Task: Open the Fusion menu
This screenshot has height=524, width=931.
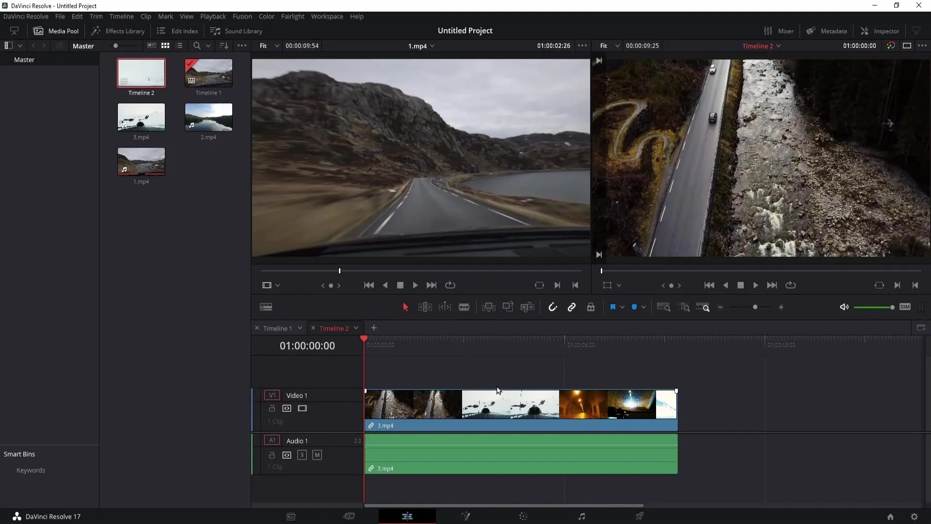Action: pyautogui.click(x=242, y=16)
